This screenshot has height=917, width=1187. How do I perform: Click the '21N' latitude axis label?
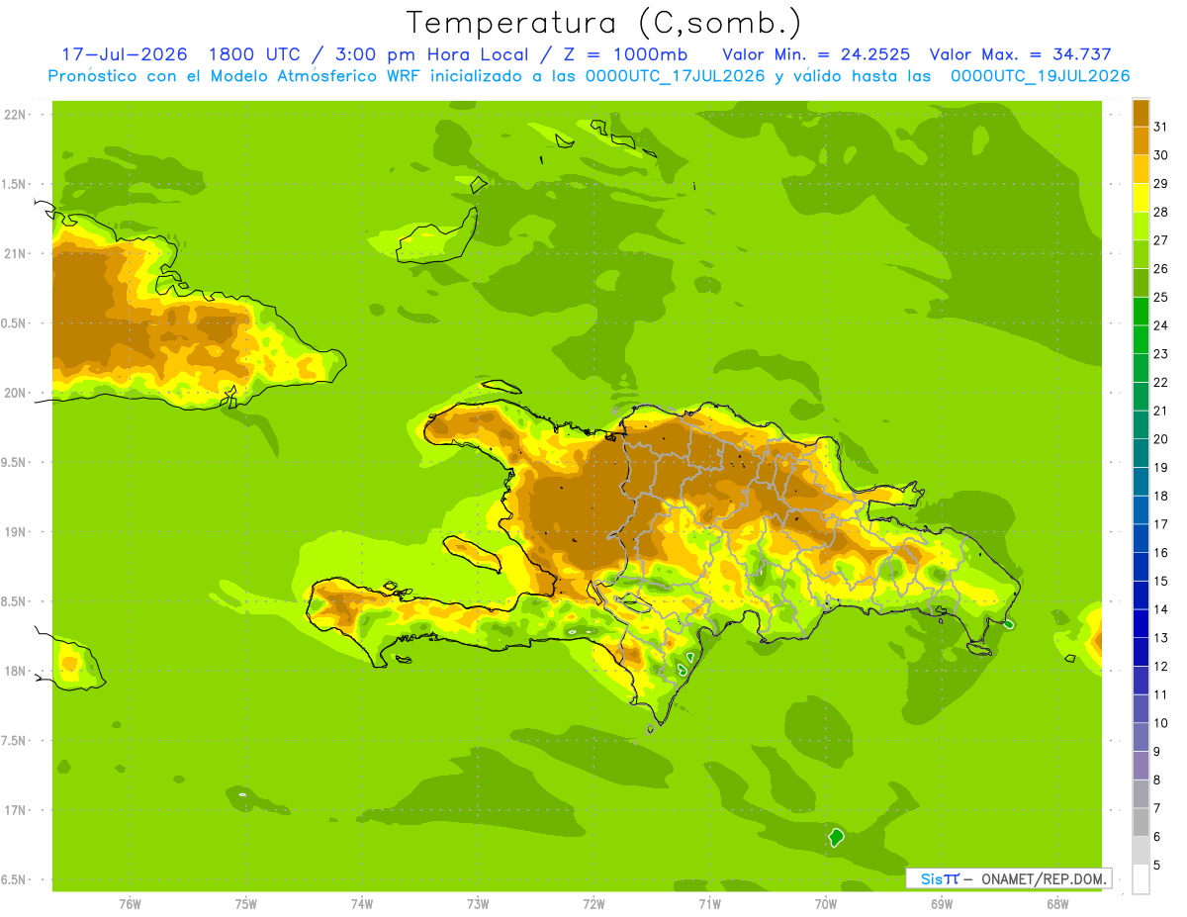pyautogui.click(x=15, y=253)
